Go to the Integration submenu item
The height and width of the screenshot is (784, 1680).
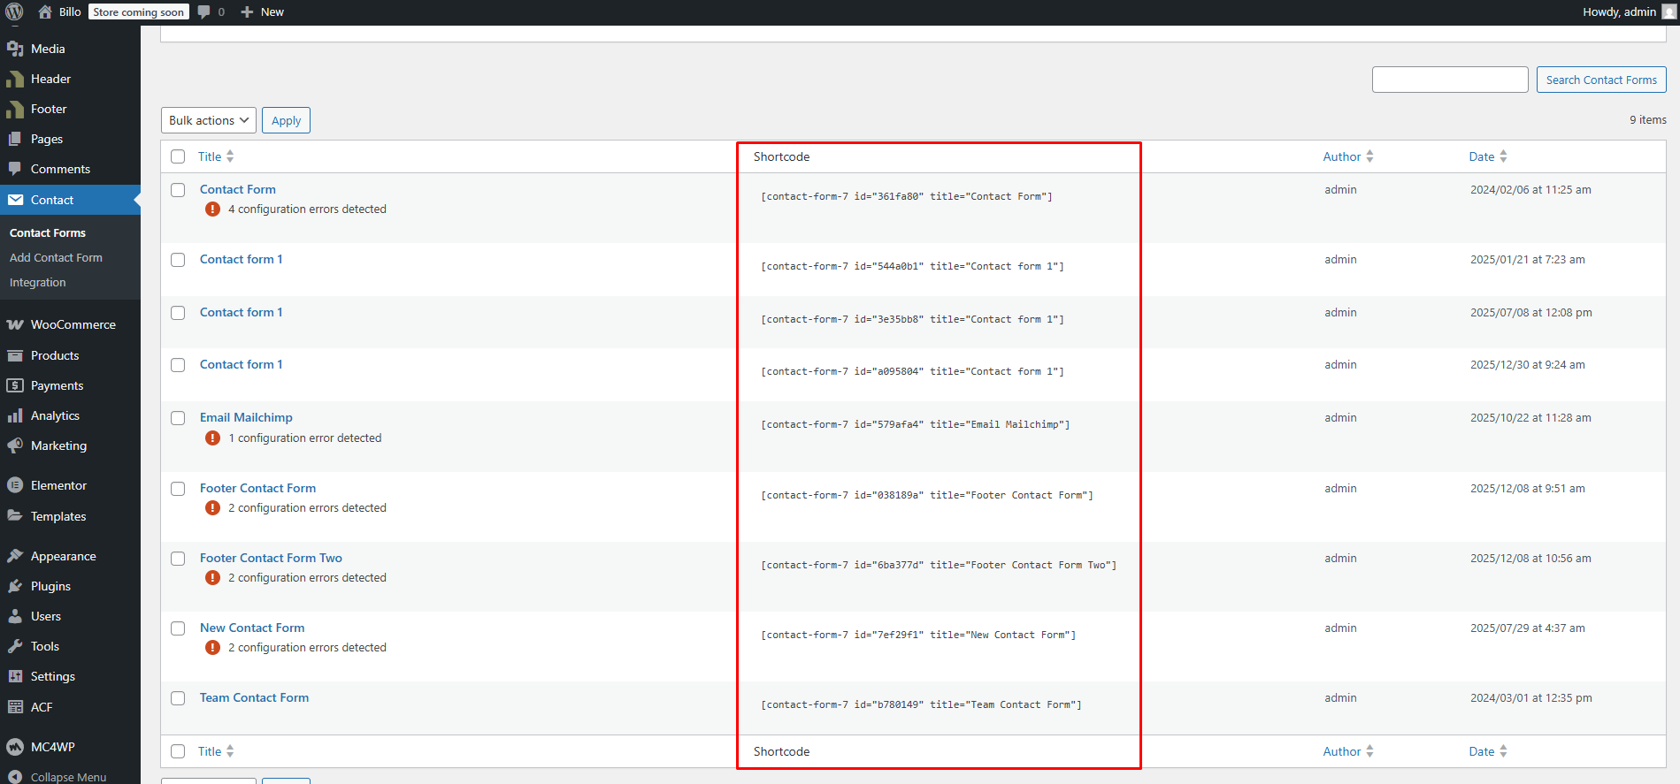click(x=37, y=282)
